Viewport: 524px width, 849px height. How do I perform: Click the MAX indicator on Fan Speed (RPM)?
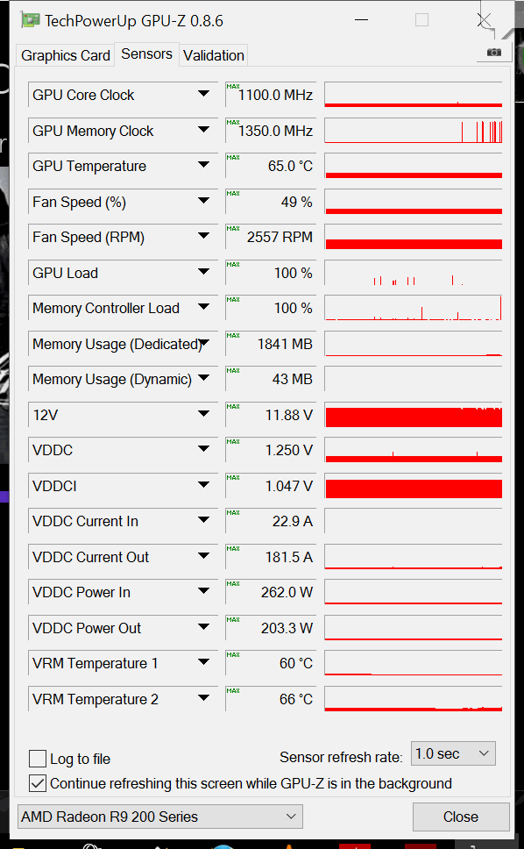(x=233, y=229)
